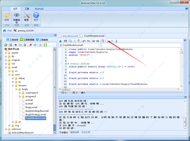
Task: Expand the alipay folder node
Action: [13, 78]
